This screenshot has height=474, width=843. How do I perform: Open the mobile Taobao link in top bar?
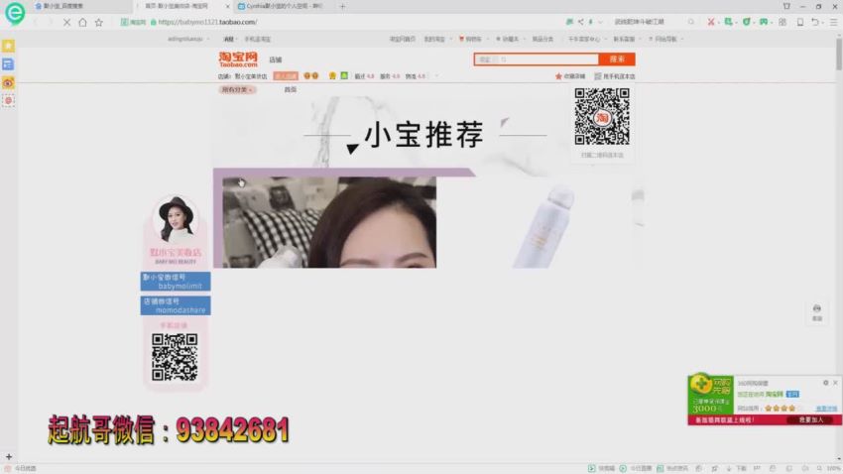coord(258,40)
